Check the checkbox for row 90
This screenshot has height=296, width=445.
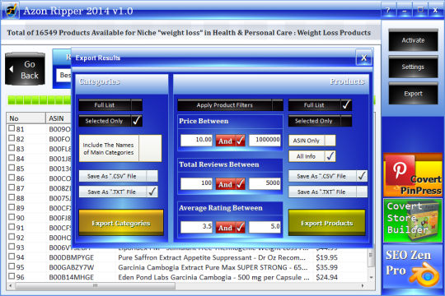(12, 217)
